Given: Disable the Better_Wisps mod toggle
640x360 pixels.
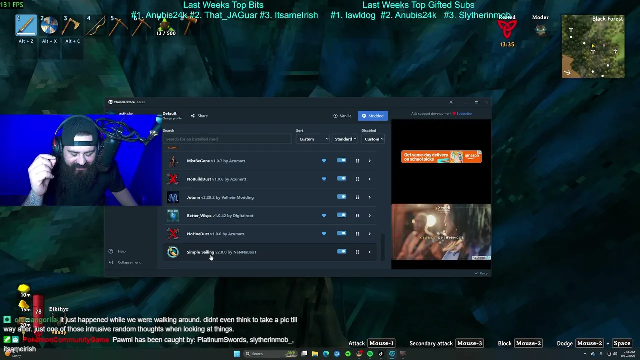Looking at the screenshot, I should [341, 215].
